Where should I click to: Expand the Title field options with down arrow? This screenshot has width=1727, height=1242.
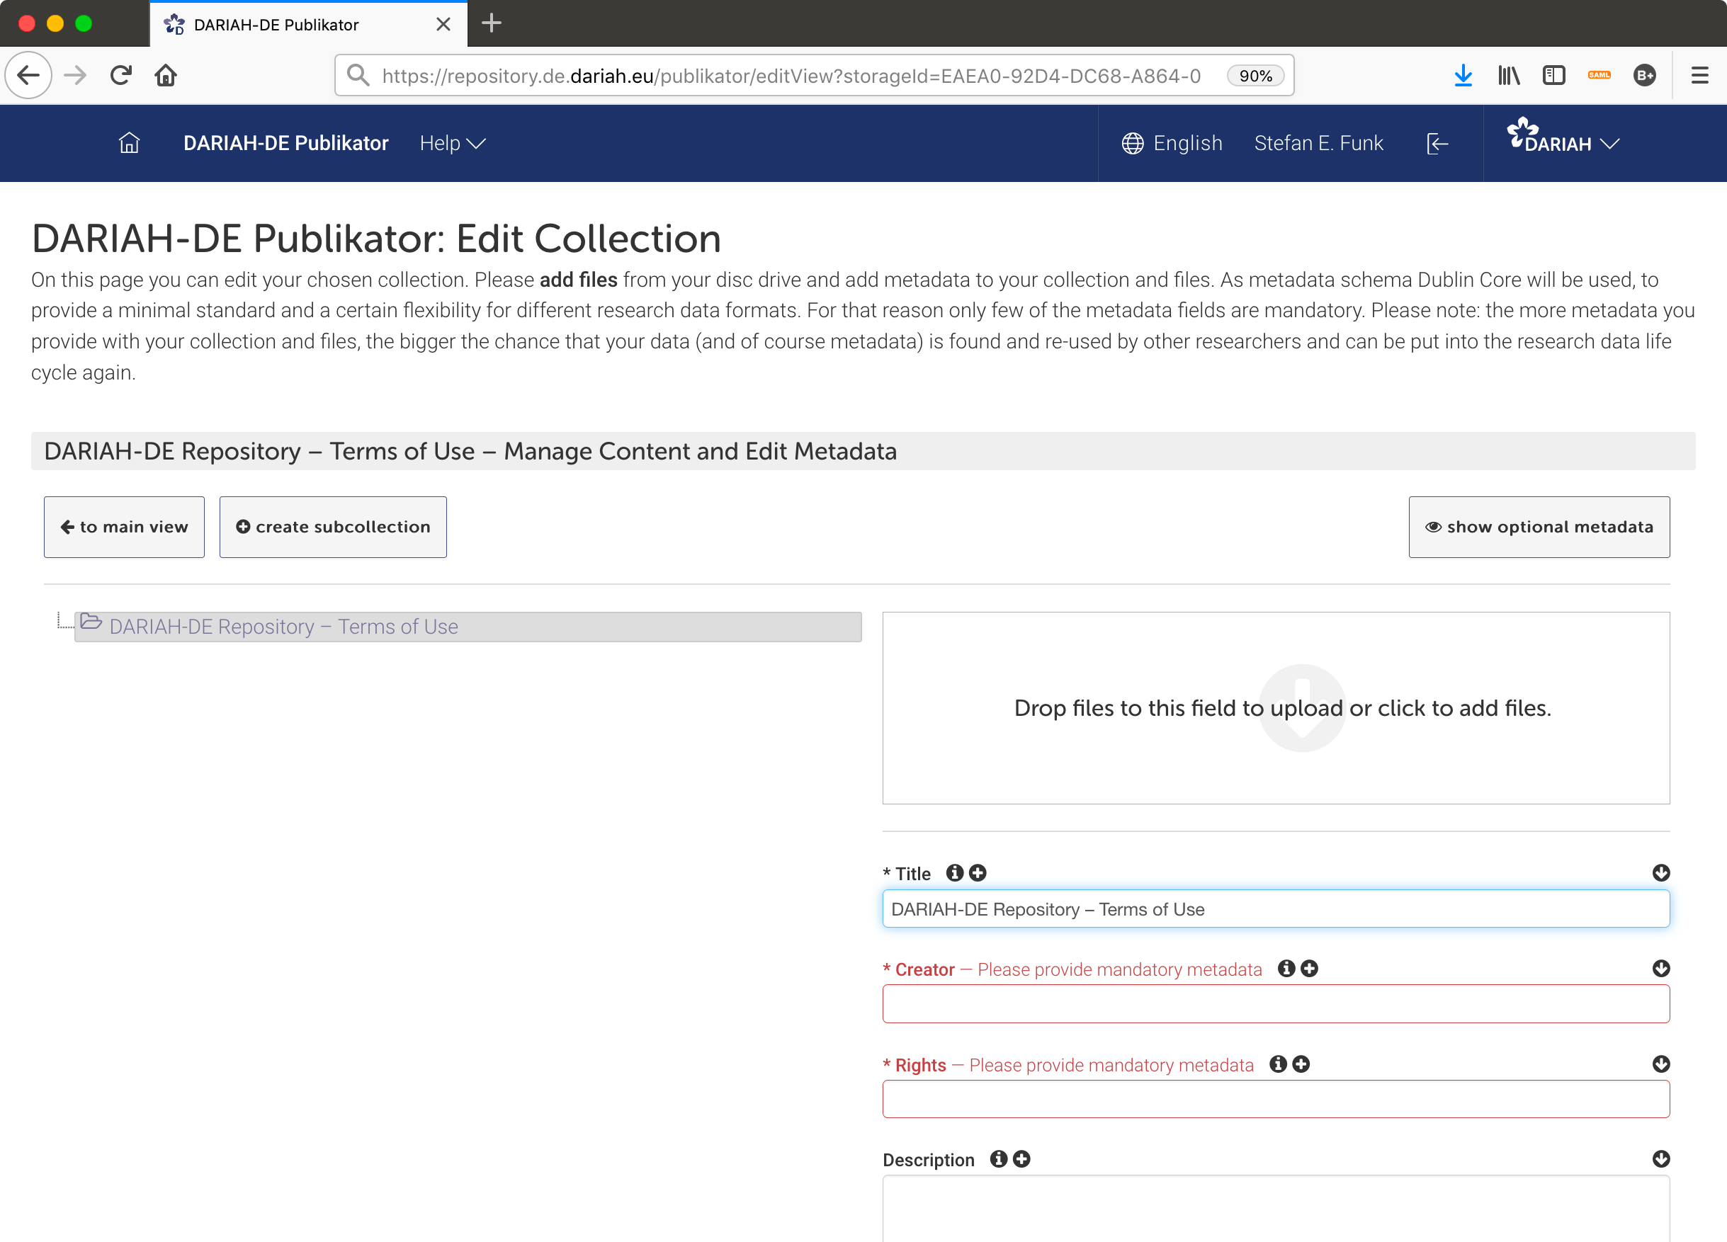[1660, 873]
